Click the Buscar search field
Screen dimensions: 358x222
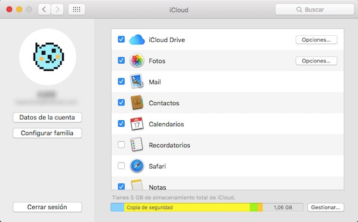point(314,10)
